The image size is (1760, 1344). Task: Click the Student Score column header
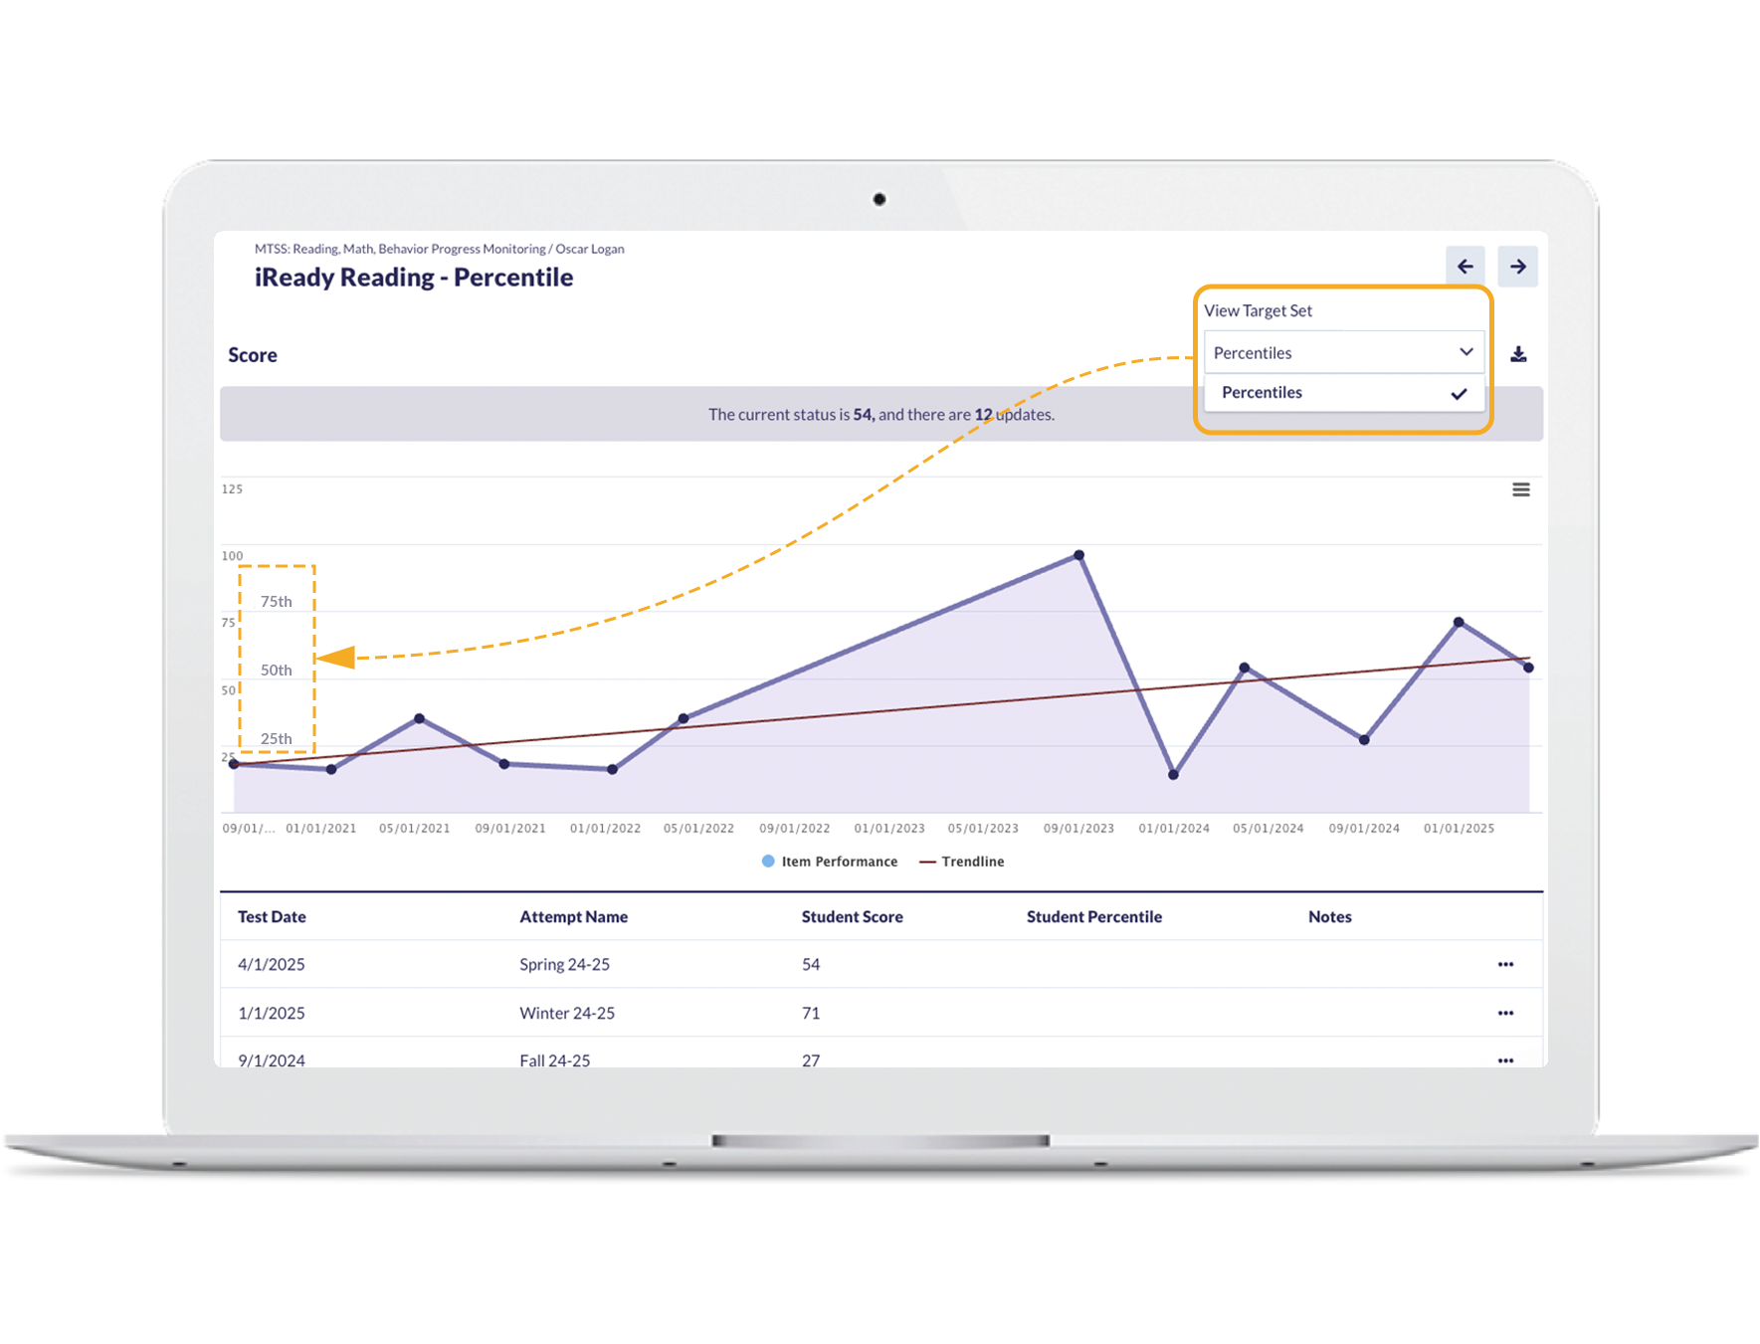pyautogui.click(x=852, y=917)
